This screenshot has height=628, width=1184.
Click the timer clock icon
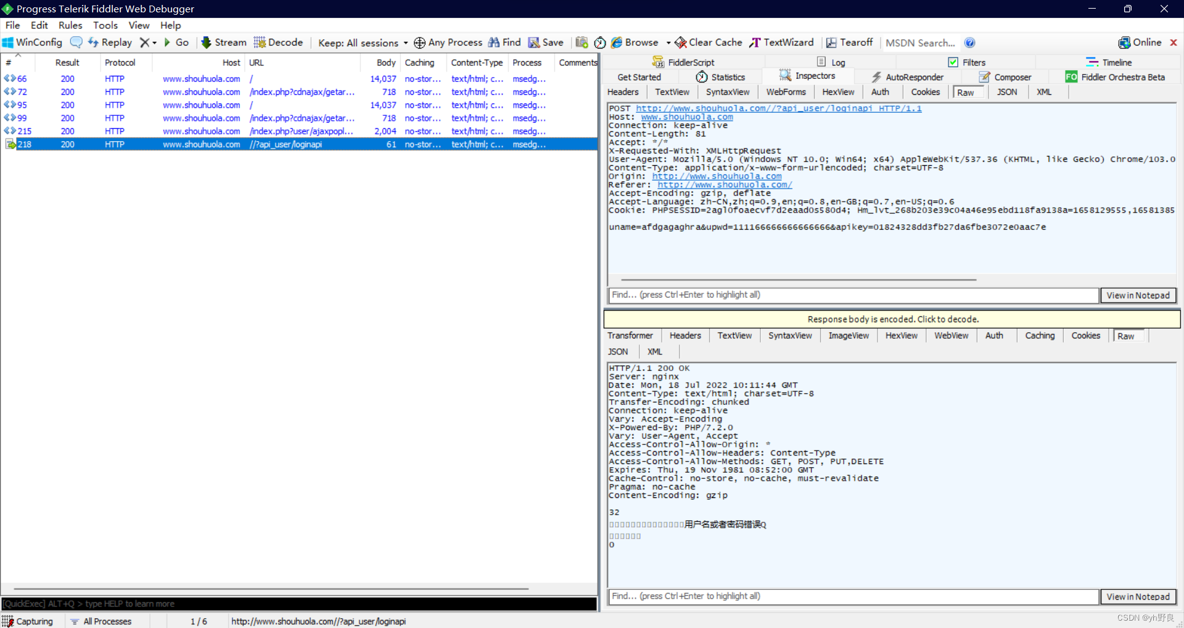(x=600, y=43)
